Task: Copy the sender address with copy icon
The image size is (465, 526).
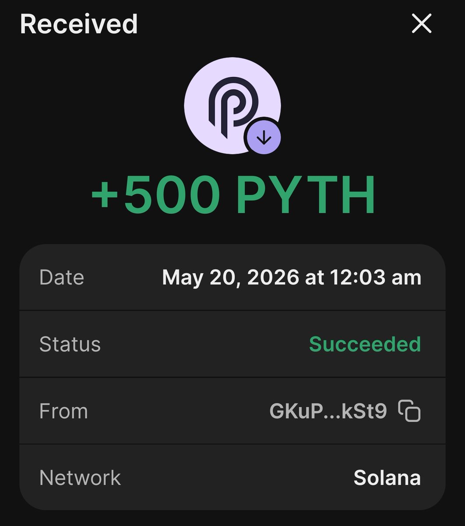Action: [x=409, y=411]
